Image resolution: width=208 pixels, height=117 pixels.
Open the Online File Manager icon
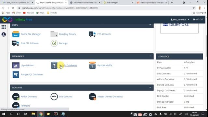pyautogui.click(x=16, y=34)
